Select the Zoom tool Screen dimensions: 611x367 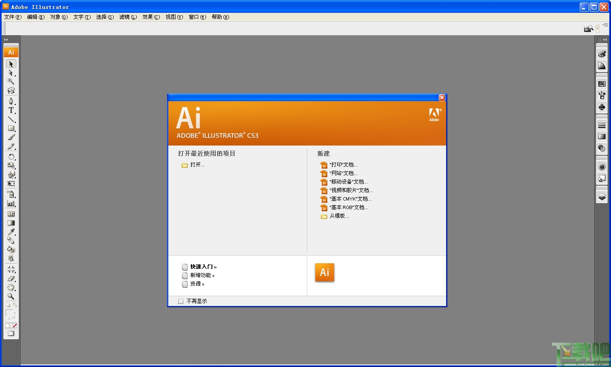point(11,296)
